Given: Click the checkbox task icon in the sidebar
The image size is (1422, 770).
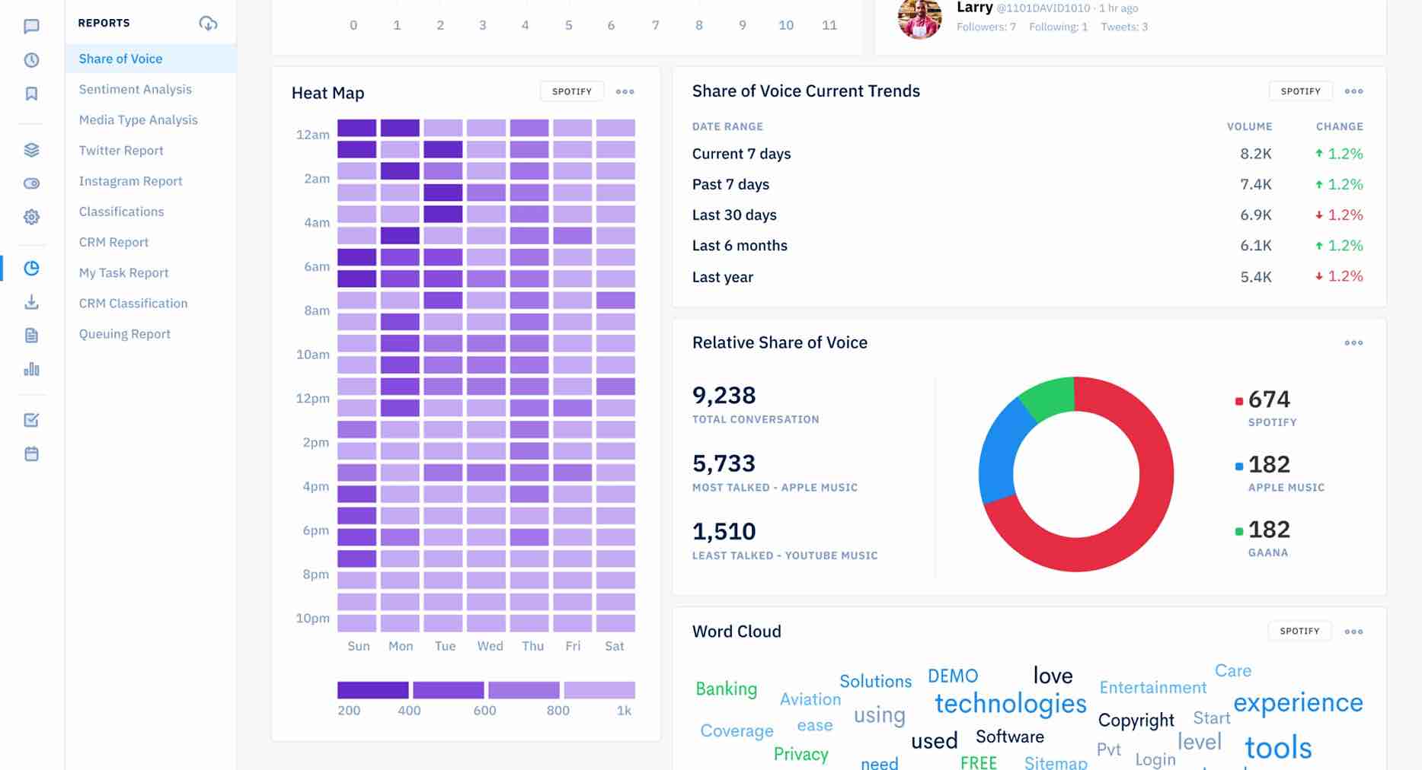Looking at the screenshot, I should [x=32, y=419].
